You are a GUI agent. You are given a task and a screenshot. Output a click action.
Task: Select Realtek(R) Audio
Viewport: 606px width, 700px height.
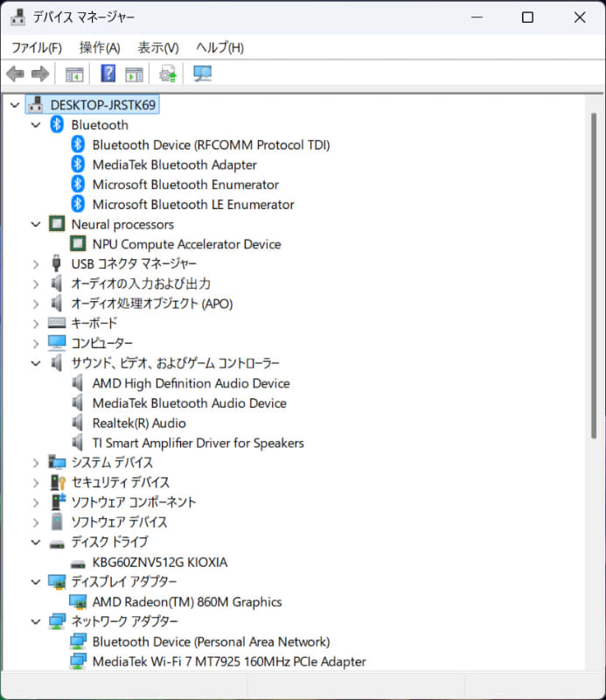[139, 423]
